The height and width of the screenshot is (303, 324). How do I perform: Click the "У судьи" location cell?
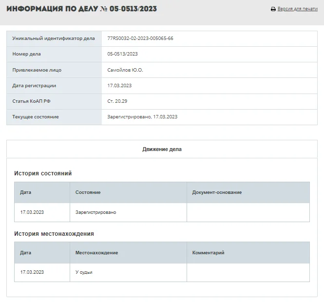[84, 272]
